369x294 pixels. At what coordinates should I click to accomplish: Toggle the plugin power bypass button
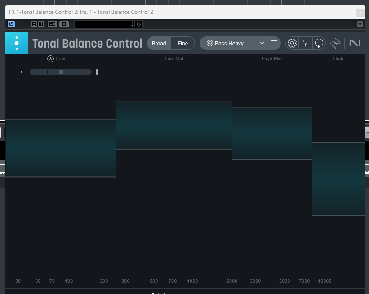[x=11, y=24]
